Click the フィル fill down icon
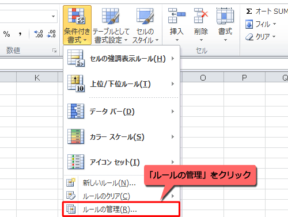 tap(249, 24)
